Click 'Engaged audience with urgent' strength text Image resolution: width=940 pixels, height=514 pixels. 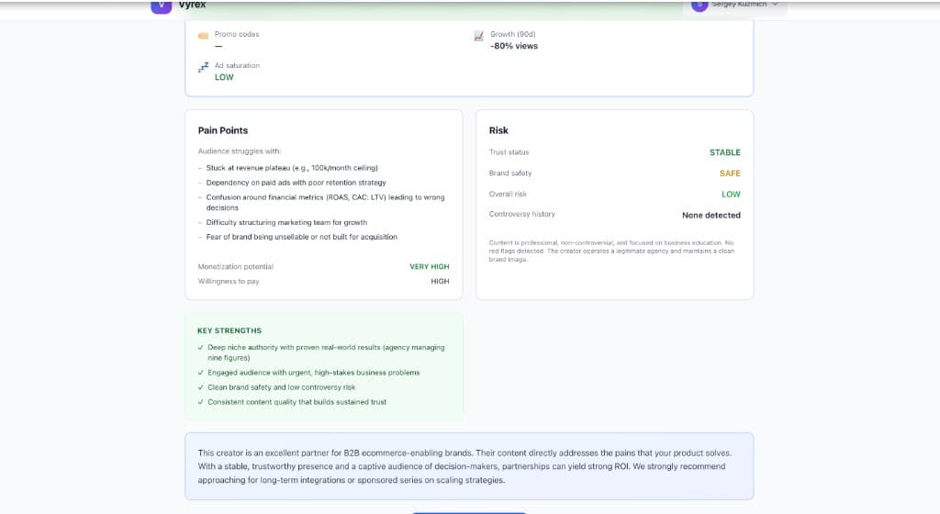pos(314,373)
